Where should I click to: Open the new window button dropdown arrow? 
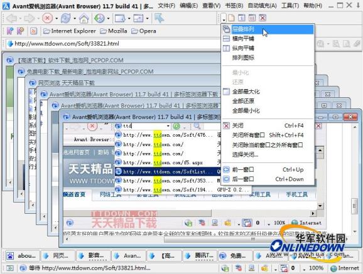129,18
